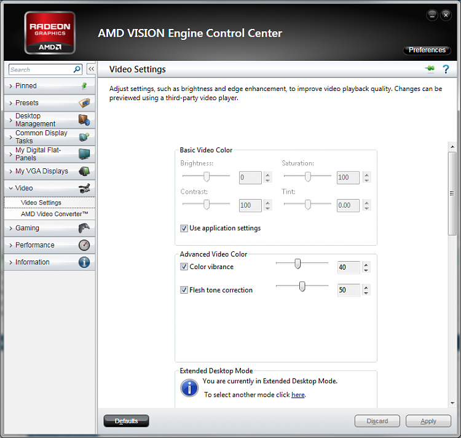Click the Tint value field

(x=348, y=205)
